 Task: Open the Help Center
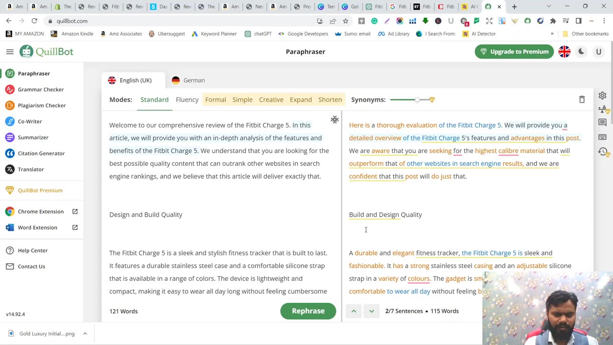(33, 251)
